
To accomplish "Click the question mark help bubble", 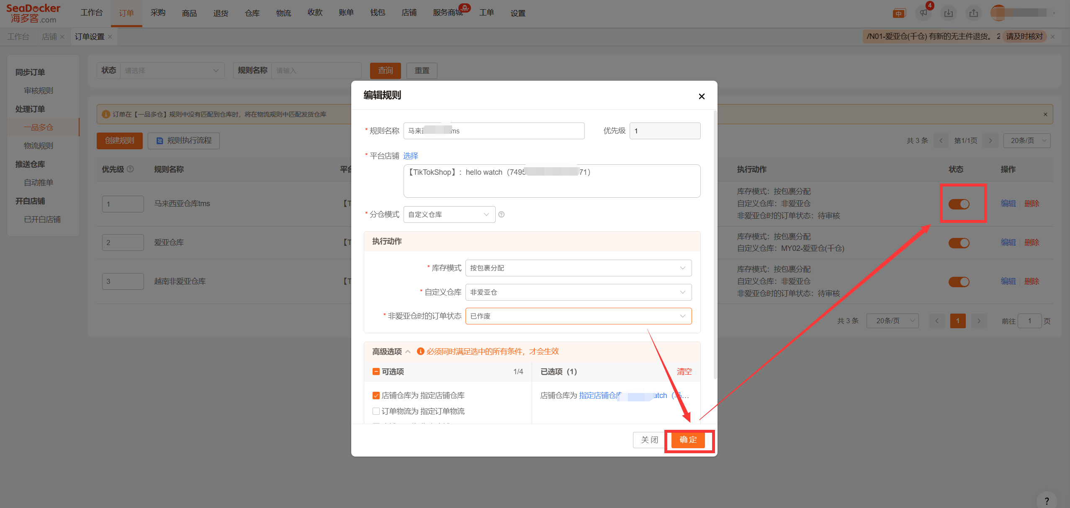I will pos(1047,500).
